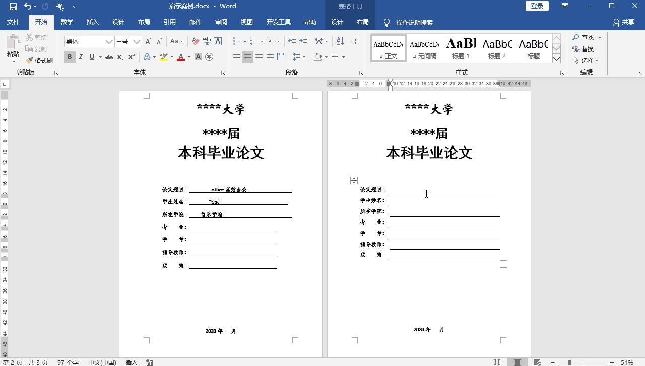
Task: Enable subscript formatting
Action: click(x=119, y=57)
